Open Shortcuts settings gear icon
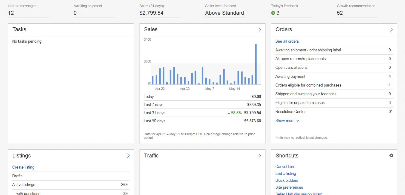 tap(391, 155)
